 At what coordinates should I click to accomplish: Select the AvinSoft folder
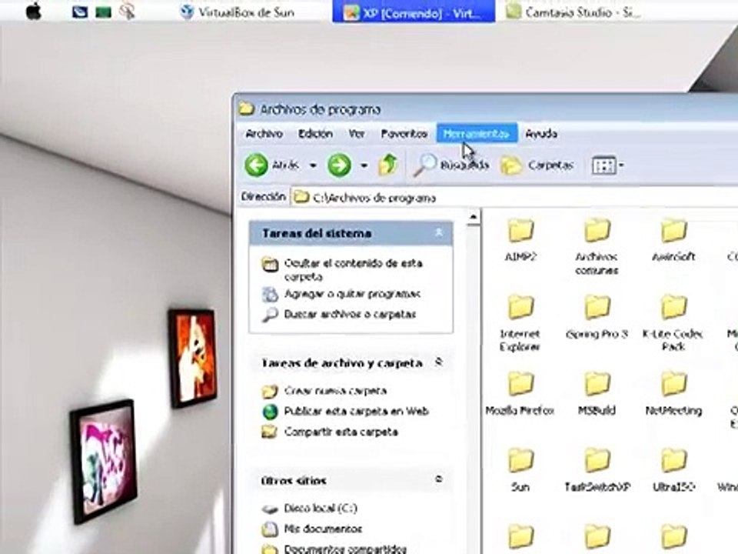point(673,240)
